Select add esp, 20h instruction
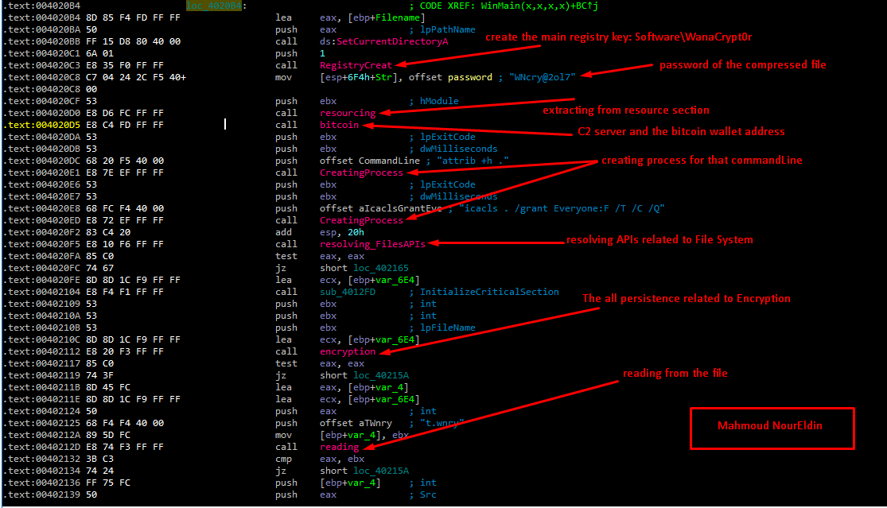Image resolution: width=887 pixels, height=508 pixels. pyautogui.click(x=320, y=232)
